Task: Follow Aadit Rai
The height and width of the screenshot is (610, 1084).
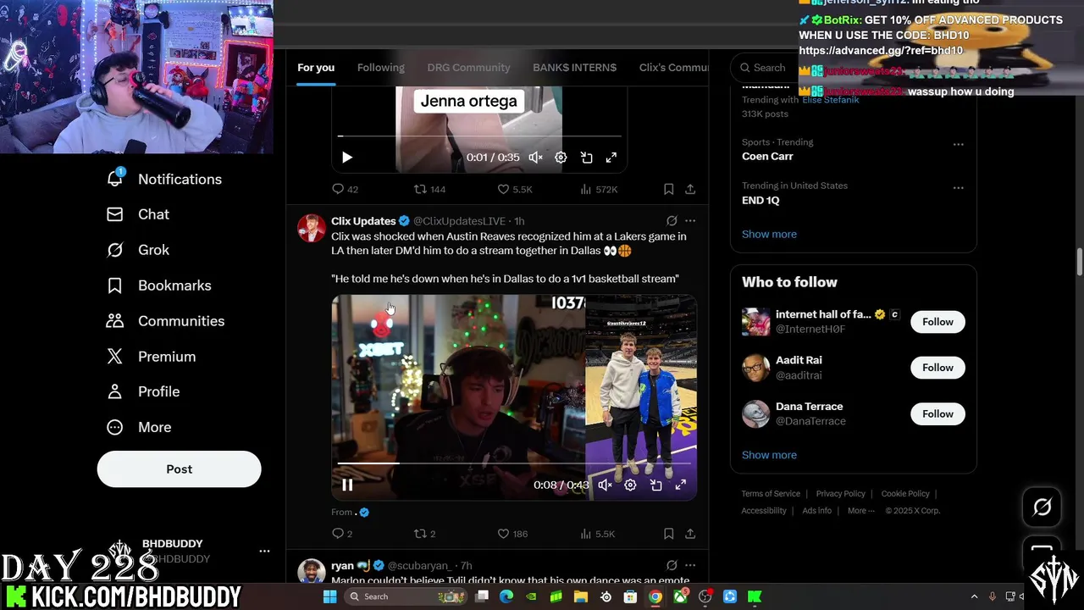Action: pyautogui.click(x=937, y=368)
